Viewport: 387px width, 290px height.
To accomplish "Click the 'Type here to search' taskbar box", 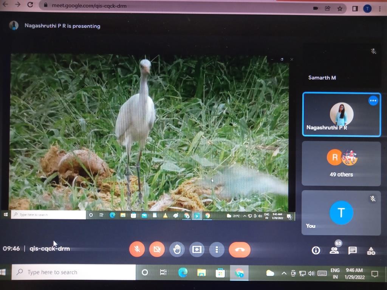I will point(74,272).
